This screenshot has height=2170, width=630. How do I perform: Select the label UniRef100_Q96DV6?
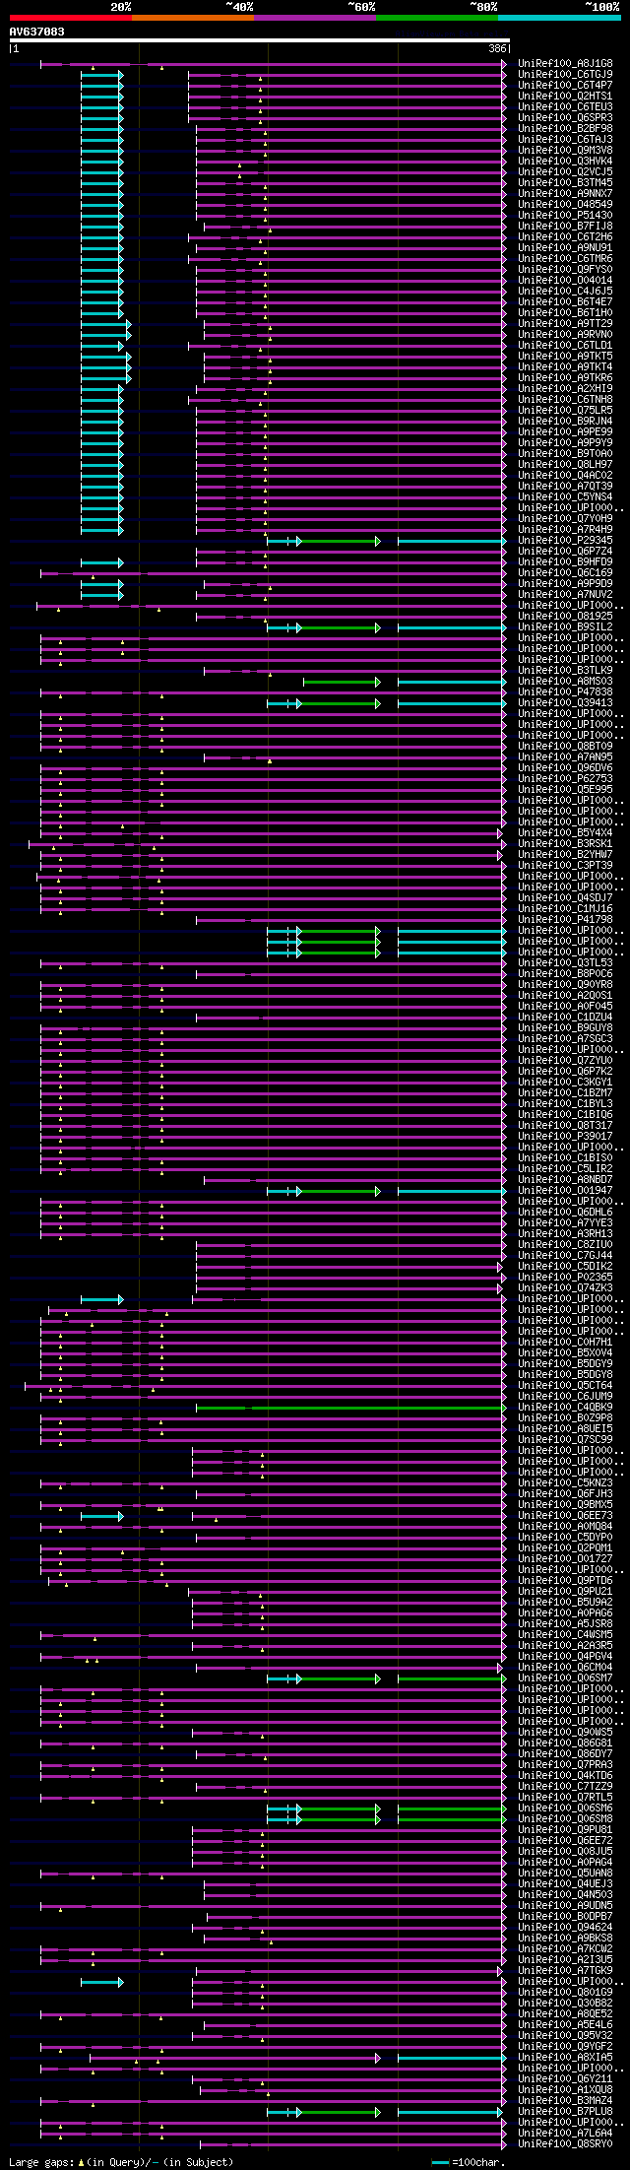point(565,767)
